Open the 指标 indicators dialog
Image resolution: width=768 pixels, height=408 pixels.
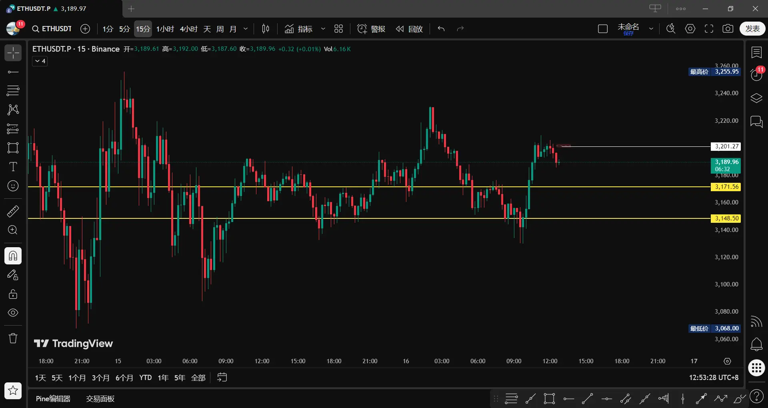pos(298,29)
